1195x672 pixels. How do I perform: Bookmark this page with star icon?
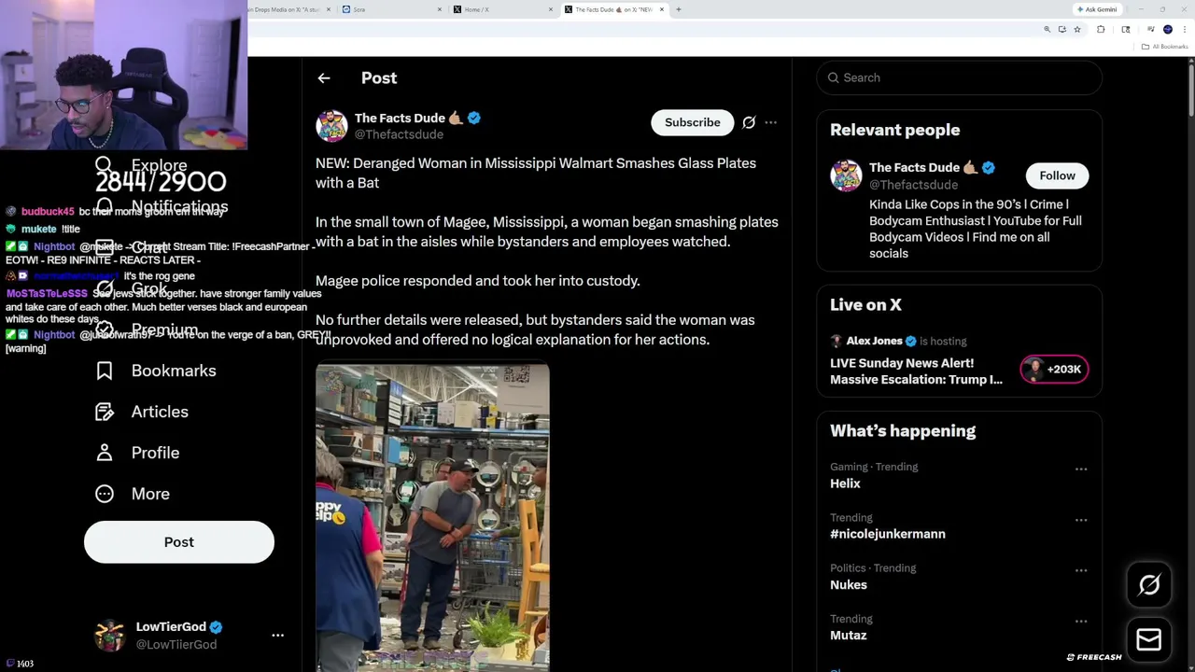(1076, 30)
